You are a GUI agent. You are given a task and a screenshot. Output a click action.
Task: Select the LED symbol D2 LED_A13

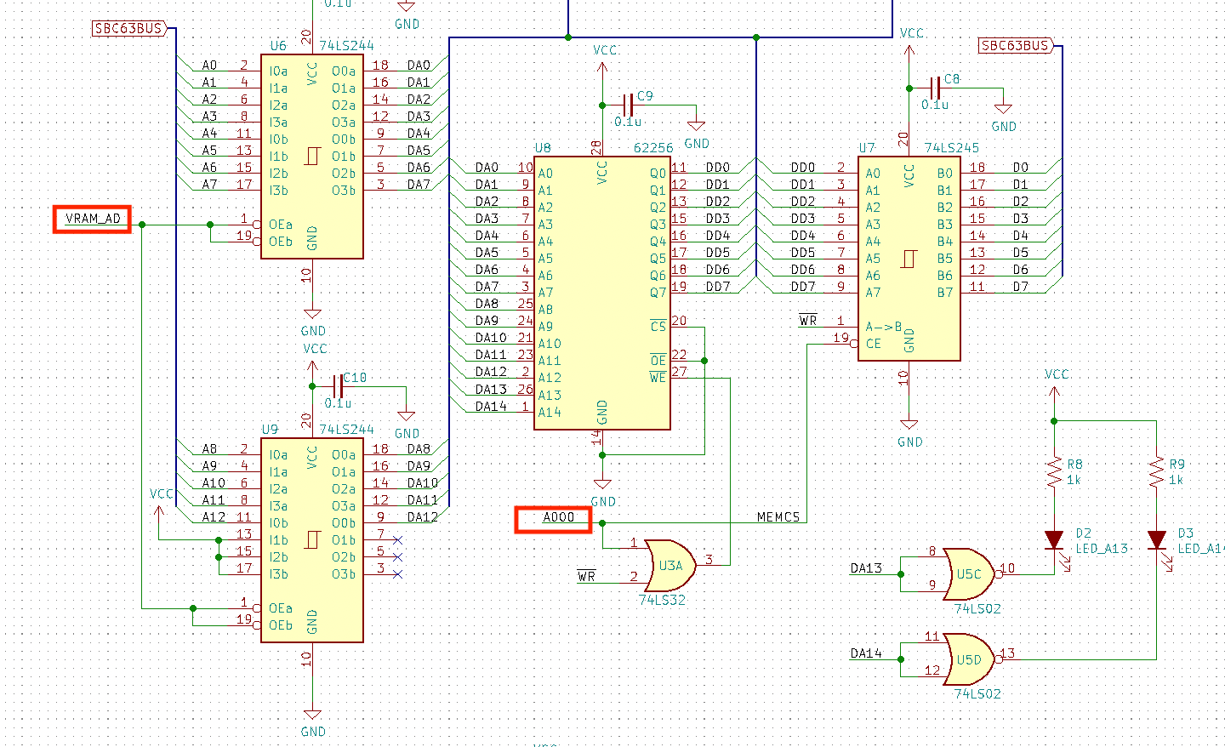click(x=1055, y=540)
